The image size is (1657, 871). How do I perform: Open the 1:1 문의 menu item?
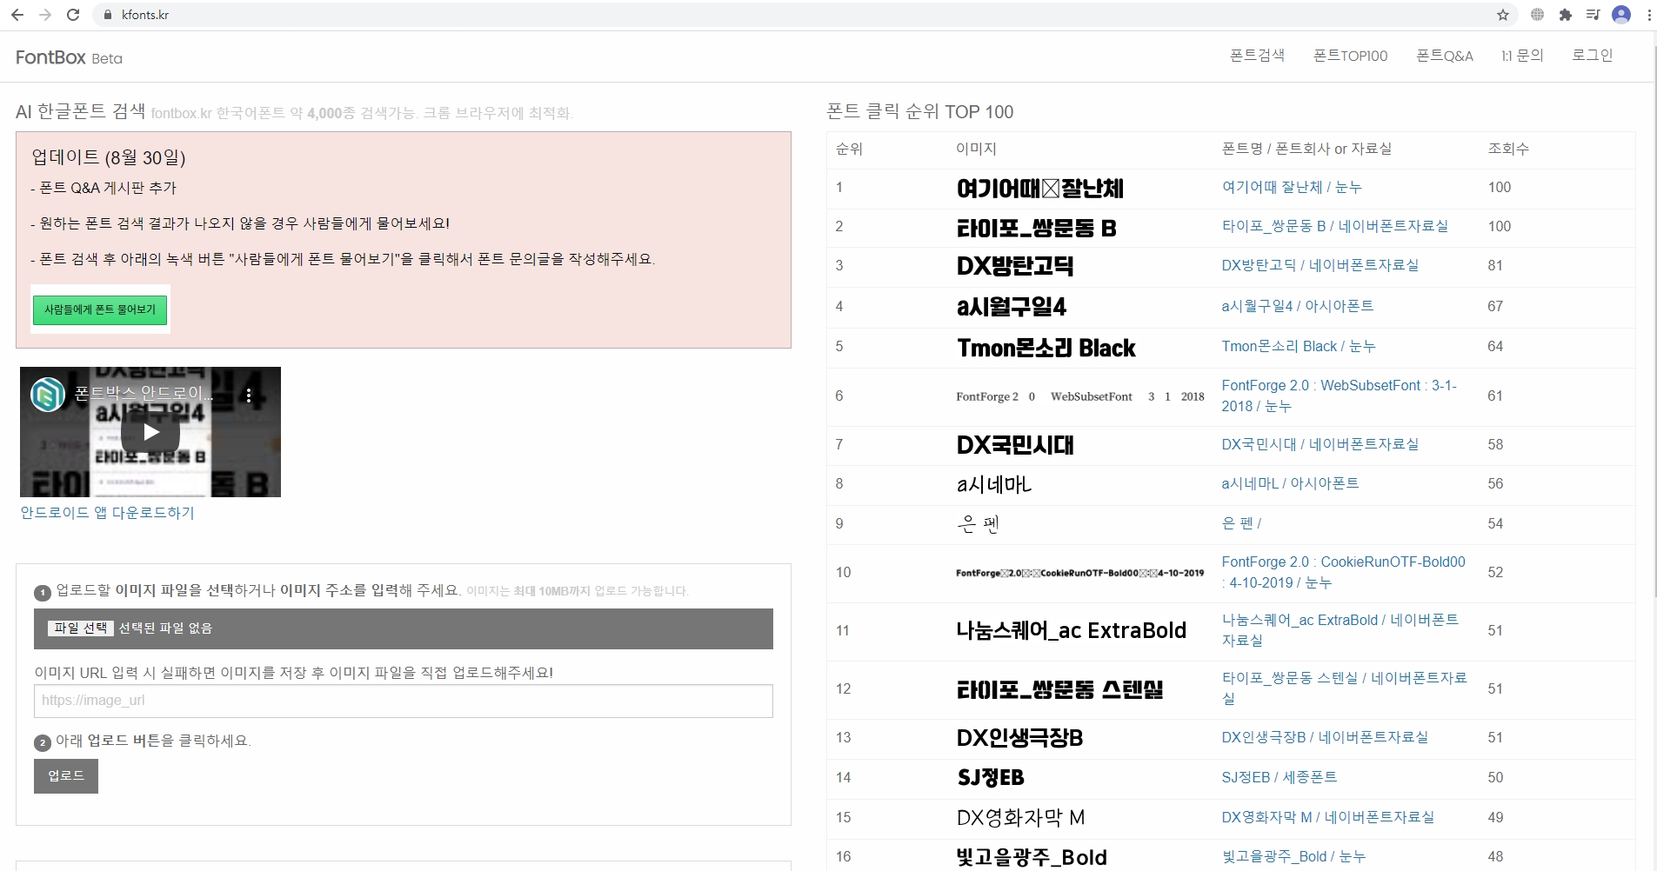coord(1522,56)
